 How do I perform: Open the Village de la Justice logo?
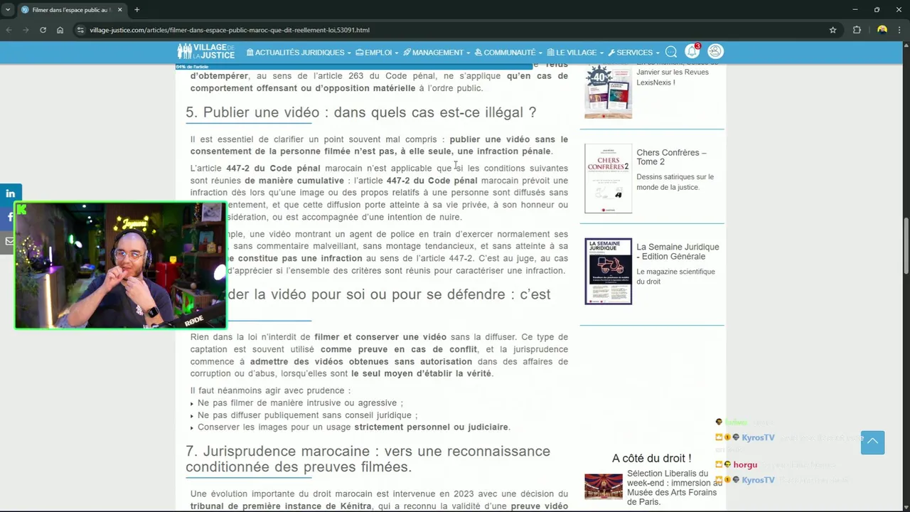pyautogui.click(x=205, y=51)
